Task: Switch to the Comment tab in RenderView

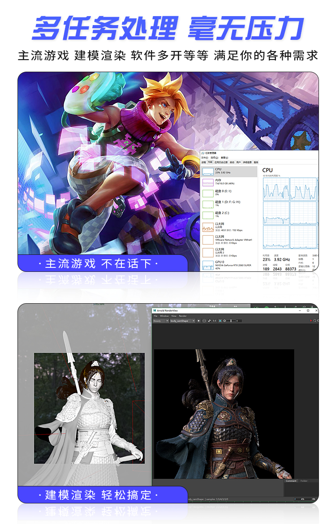Action: pyautogui.click(x=291, y=481)
